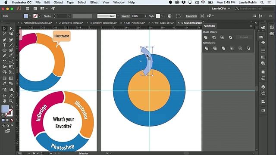Expand the Opacity value arrow
Viewport: 276px width, 155px height.
(146, 16)
